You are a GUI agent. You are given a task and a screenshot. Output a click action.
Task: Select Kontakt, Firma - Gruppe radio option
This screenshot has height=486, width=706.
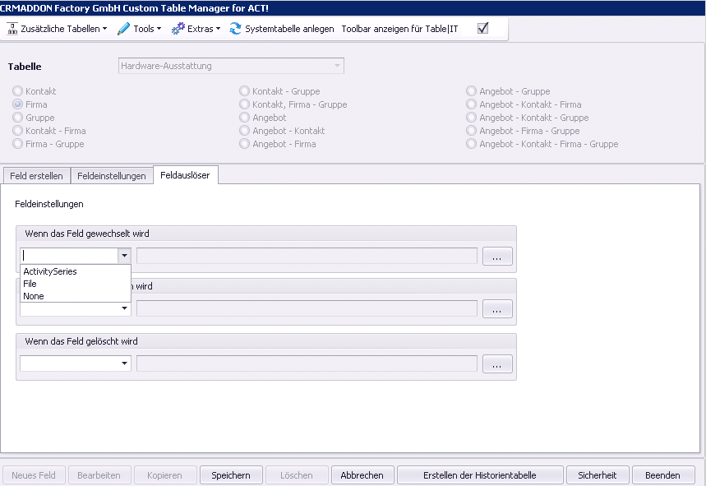pyautogui.click(x=244, y=104)
